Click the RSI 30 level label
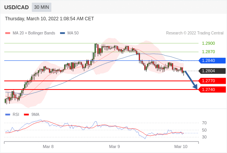 tap(204, 137)
